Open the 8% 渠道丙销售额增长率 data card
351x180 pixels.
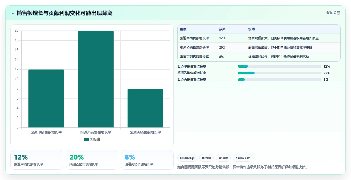pyautogui.click(x=147, y=160)
